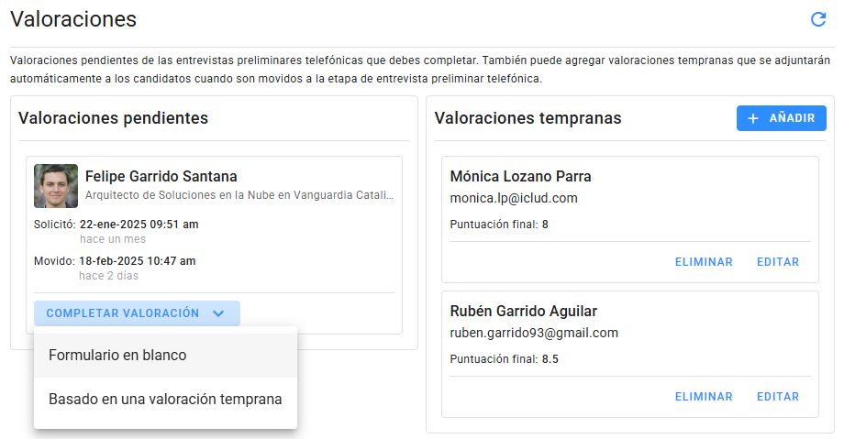Click Editar on Rubén Garrido Aguilar's card

pyautogui.click(x=777, y=397)
